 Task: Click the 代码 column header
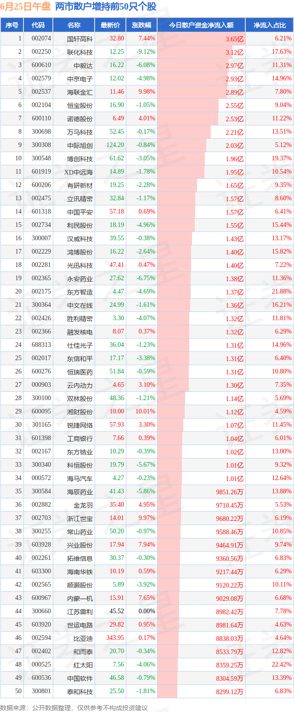click(38, 25)
